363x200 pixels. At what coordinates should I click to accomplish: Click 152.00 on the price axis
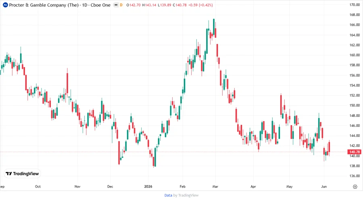tap(355, 95)
